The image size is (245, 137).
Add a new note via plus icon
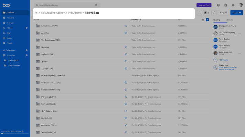pos(26,28)
